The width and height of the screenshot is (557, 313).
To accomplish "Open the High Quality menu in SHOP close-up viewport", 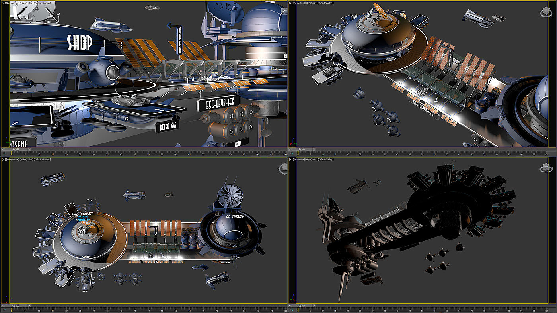I will point(26,3).
